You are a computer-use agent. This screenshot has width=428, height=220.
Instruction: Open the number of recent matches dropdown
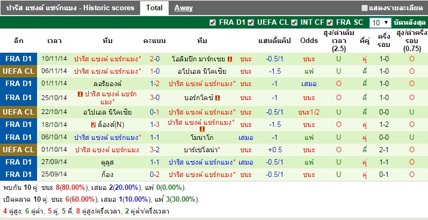pyautogui.click(x=380, y=23)
